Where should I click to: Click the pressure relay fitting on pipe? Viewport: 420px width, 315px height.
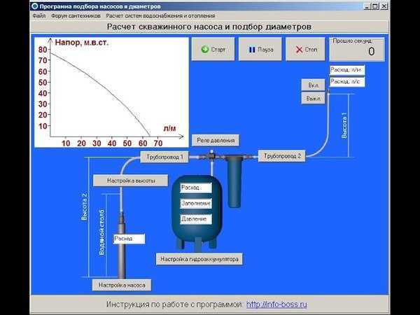[x=211, y=155]
